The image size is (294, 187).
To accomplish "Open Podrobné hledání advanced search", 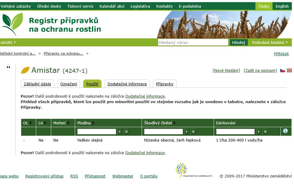I will coord(269,42).
